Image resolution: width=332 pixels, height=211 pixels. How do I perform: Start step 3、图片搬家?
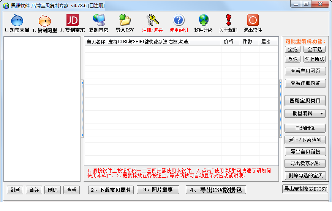158,190
